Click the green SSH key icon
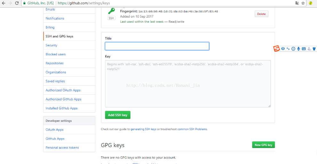The height and width of the screenshot is (164, 317). pyautogui.click(x=111, y=11)
